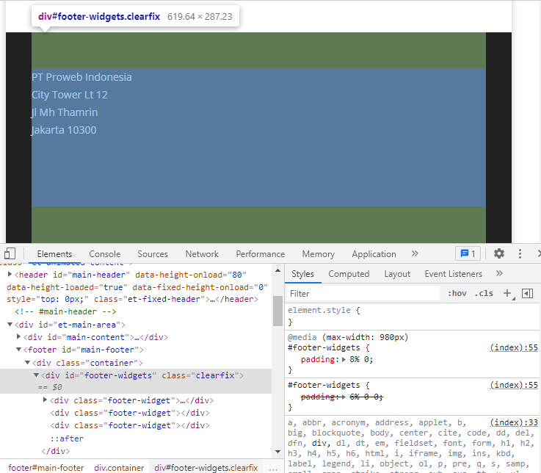Toggle the .cls class editor
Screen dimensions: 541x473
484,294
